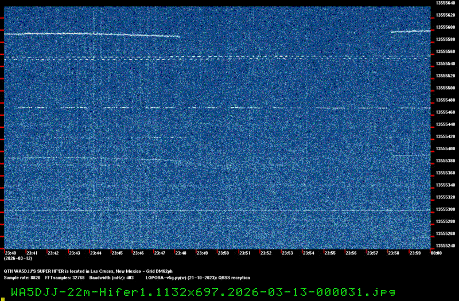Image resolution: width=459 pixels, height=301 pixels.
Task: Point at the 13555500 frequency value
Action: point(445,88)
